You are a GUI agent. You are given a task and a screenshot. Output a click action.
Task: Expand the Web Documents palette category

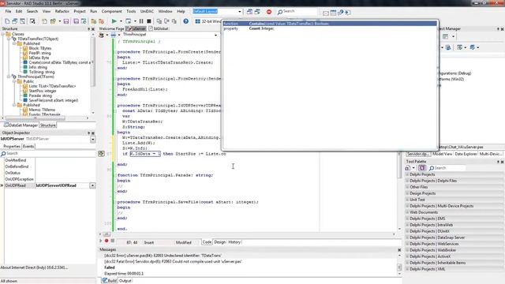click(407, 212)
